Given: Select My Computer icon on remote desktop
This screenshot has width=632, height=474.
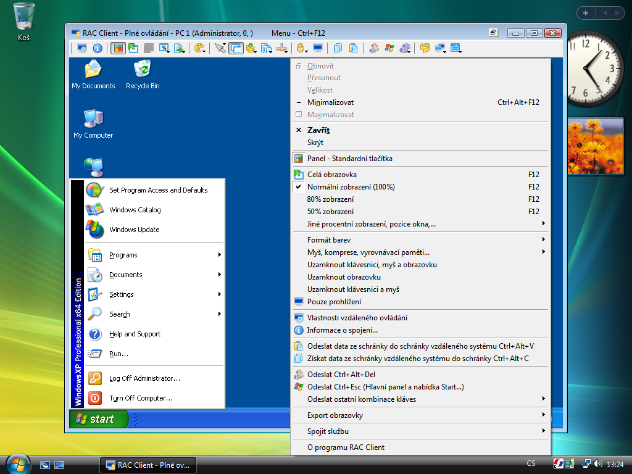Looking at the screenshot, I should click(x=93, y=123).
